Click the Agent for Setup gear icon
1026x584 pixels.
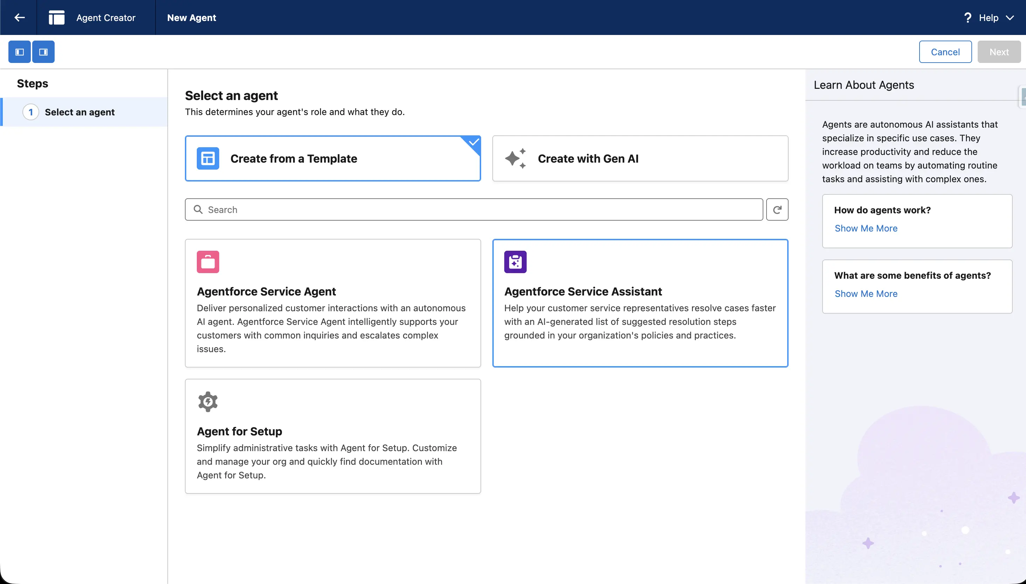(x=208, y=401)
